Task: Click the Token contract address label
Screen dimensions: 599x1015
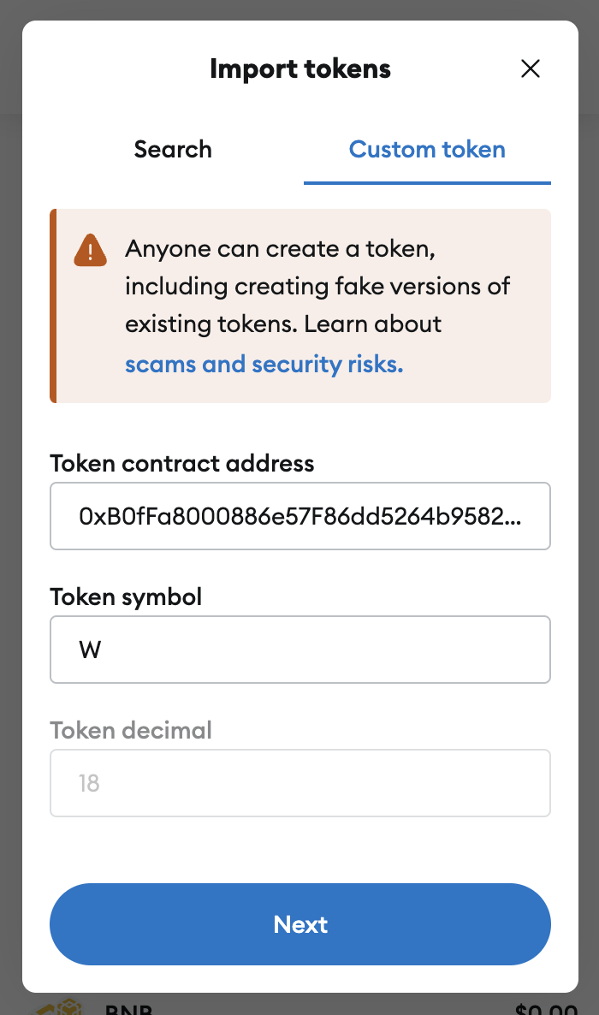Action: (x=182, y=463)
